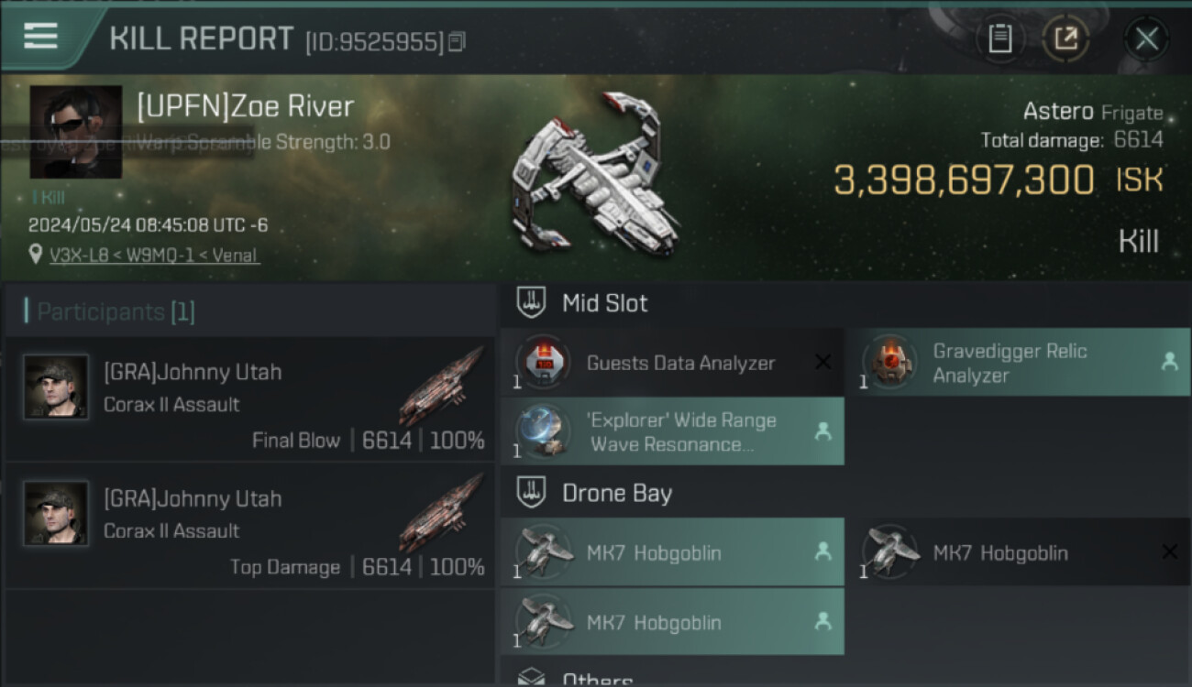The height and width of the screenshot is (687, 1192).
Task: Select Guests Data Analyzer module icon
Action: (543, 363)
